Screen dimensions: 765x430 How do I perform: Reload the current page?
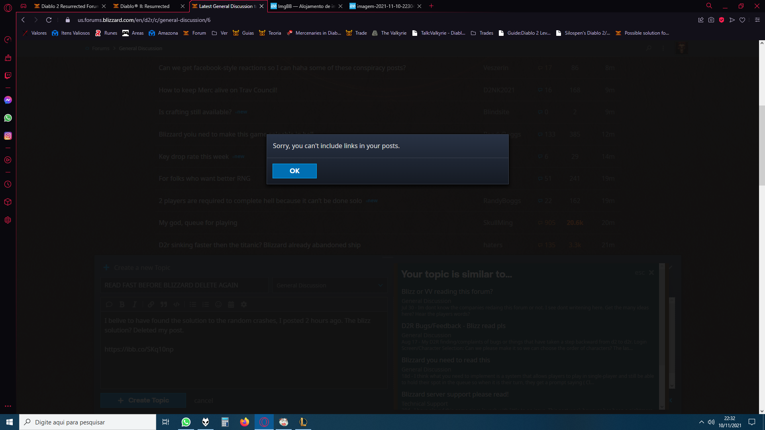49,20
